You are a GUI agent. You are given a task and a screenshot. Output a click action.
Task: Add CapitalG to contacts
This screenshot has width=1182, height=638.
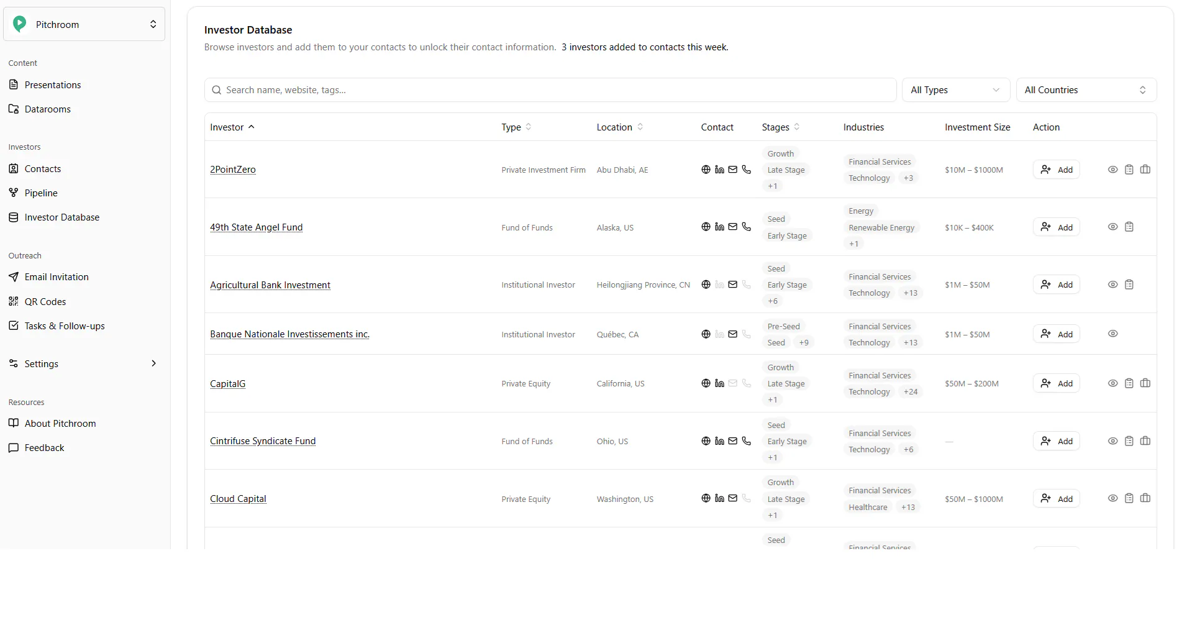coord(1057,383)
